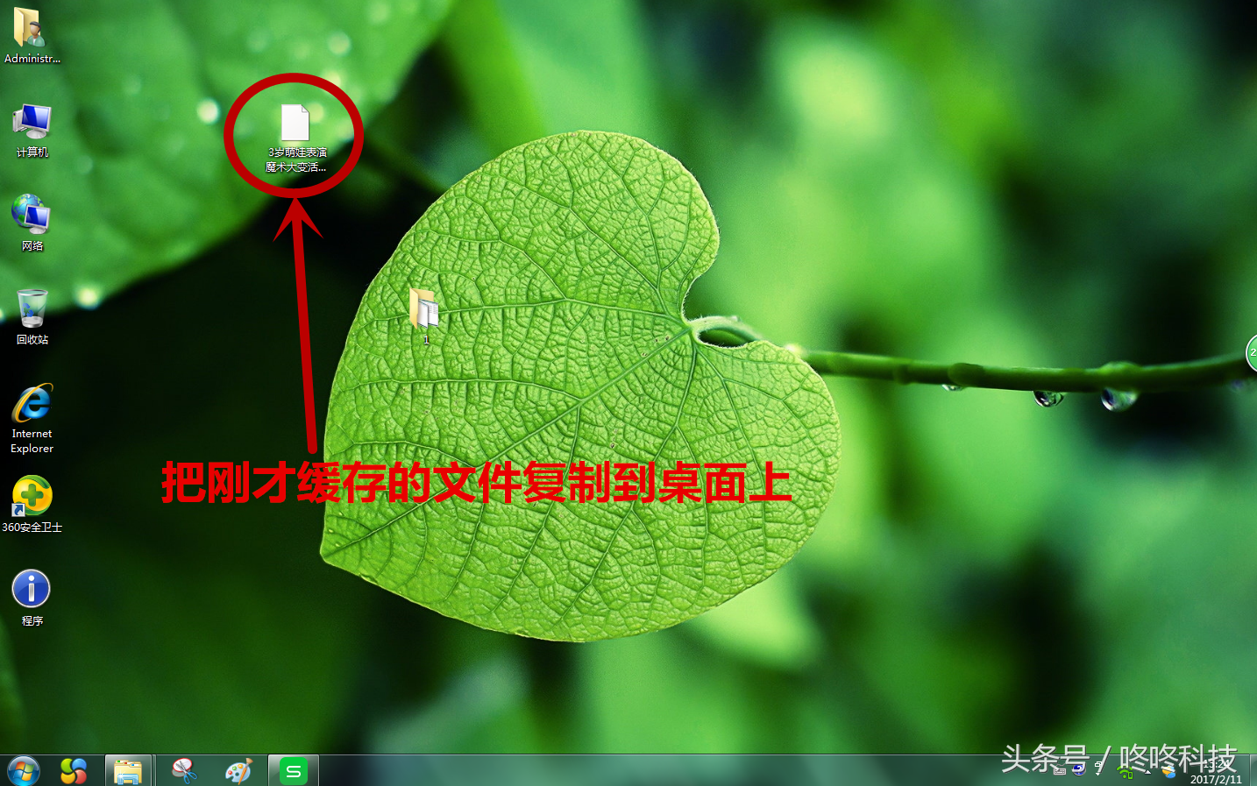Launch Paint from the taskbar
1257x786 pixels.
click(x=238, y=771)
